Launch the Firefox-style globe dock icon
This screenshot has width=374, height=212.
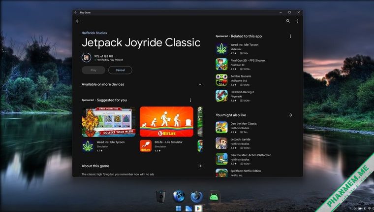[196, 197]
